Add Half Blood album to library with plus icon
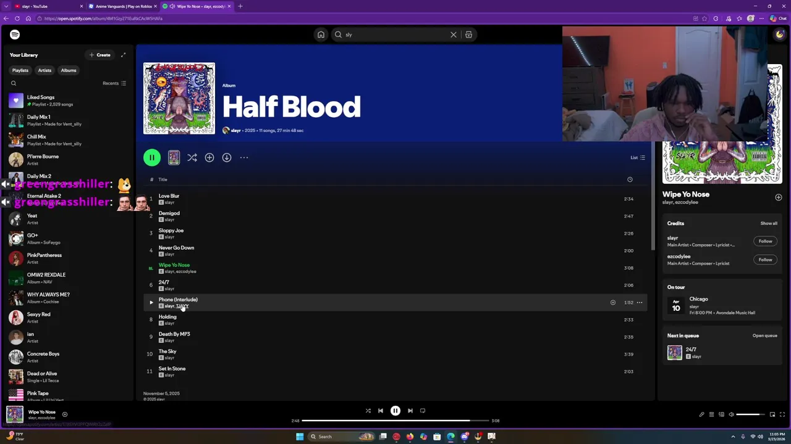The height and width of the screenshot is (444, 791). pyautogui.click(x=209, y=158)
